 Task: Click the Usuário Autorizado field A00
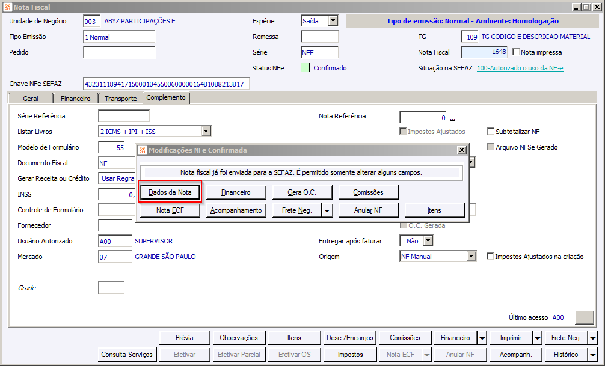point(115,241)
